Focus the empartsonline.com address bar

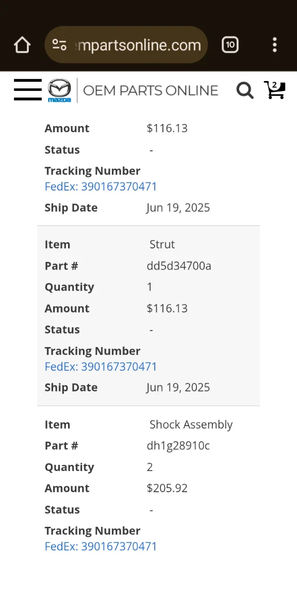pyautogui.click(x=126, y=45)
